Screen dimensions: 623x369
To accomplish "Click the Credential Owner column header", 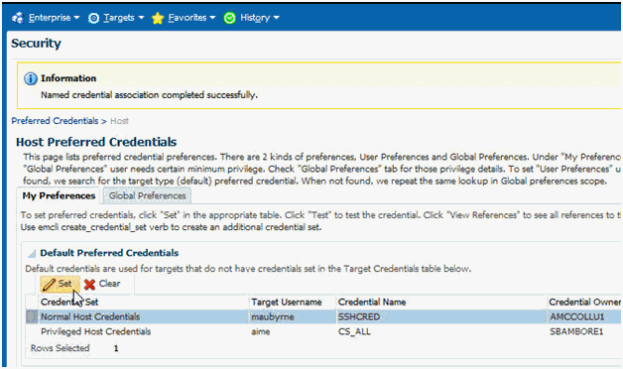I will 584,303.
